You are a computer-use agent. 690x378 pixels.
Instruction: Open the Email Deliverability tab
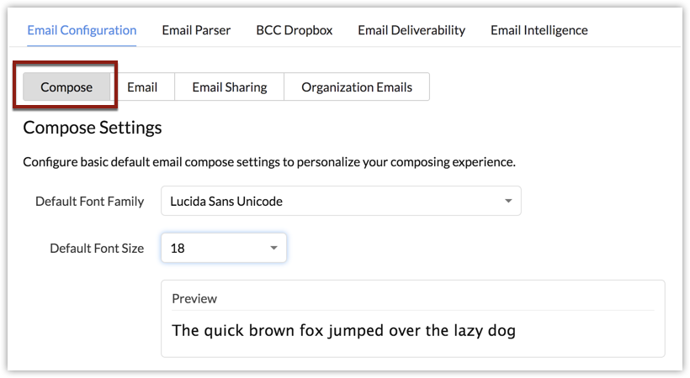[411, 30]
